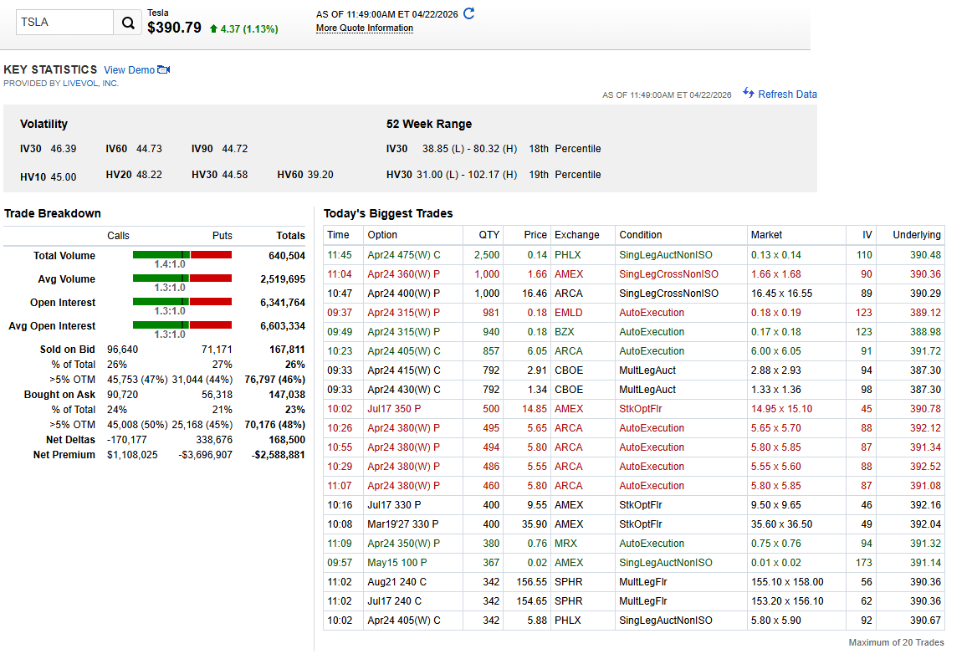Click the Mar19'27 330 P option
Viewport: 972px width, 659px height.
tap(403, 524)
